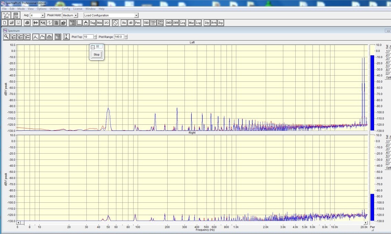Click the signal generator icon
Viewport: 391px width, 234px height.
[115, 23]
